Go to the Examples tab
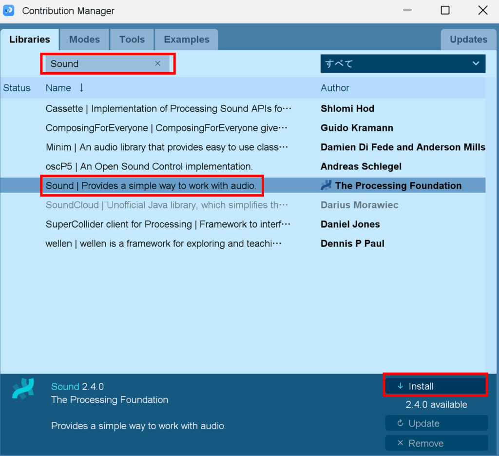 186,40
